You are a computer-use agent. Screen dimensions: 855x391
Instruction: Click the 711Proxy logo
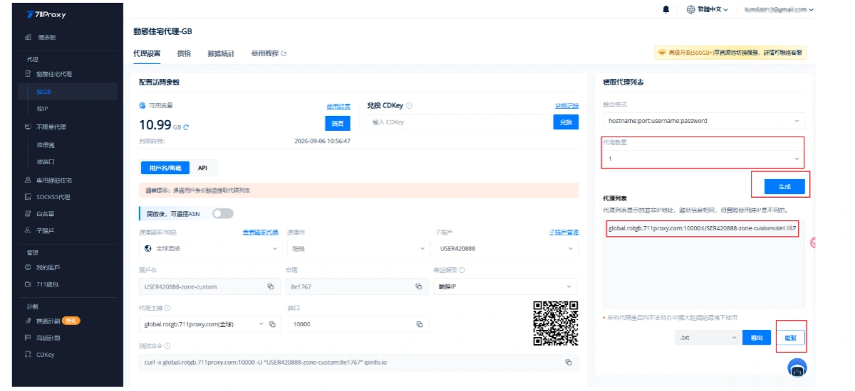[x=45, y=14]
